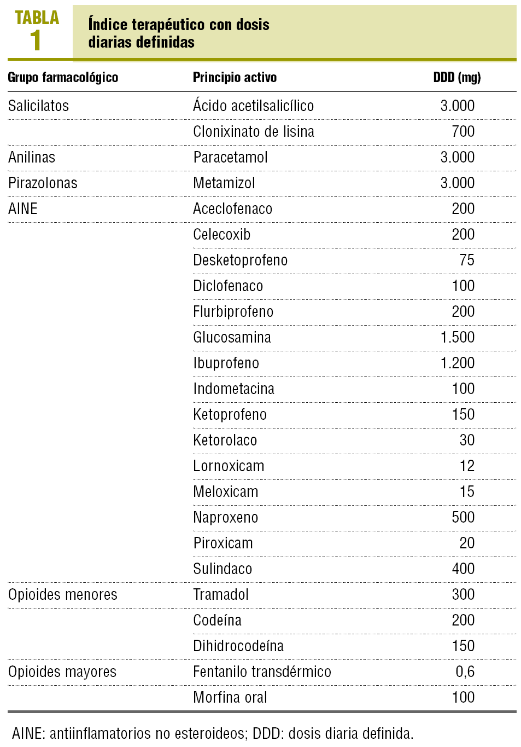Click the 'Celecoxib' entry
This screenshot has width=521, height=747.
(221, 235)
